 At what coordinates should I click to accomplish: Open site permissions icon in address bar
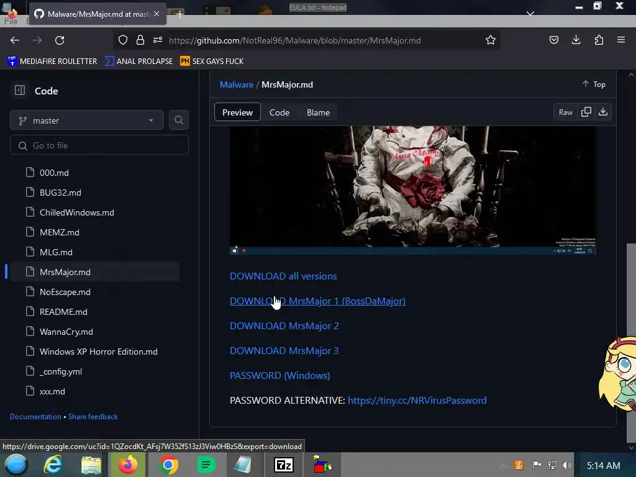coord(158,40)
